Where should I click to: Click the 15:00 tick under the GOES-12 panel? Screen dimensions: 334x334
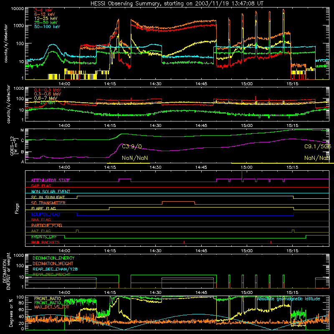pyautogui.click(x=247, y=167)
